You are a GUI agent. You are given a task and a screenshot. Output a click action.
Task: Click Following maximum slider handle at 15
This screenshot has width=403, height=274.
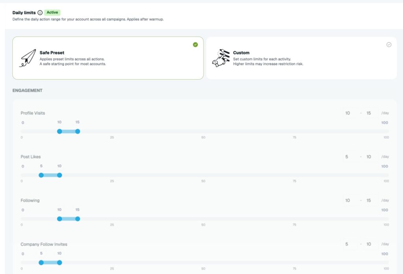pos(78,219)
